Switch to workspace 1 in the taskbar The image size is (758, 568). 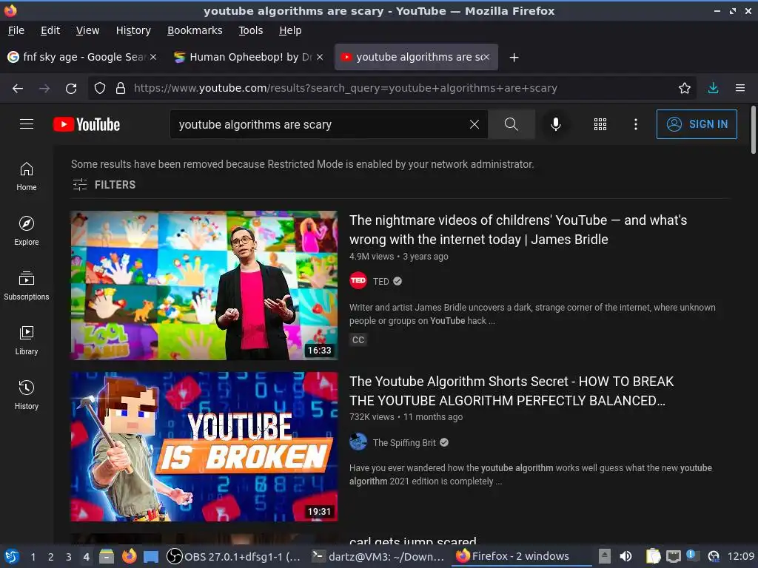coord(33,556)
